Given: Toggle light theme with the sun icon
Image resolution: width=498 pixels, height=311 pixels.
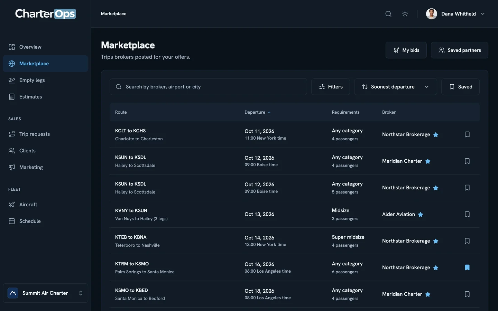Looking at the screenshot, I should pyautogui.click(x=405, y=14).
